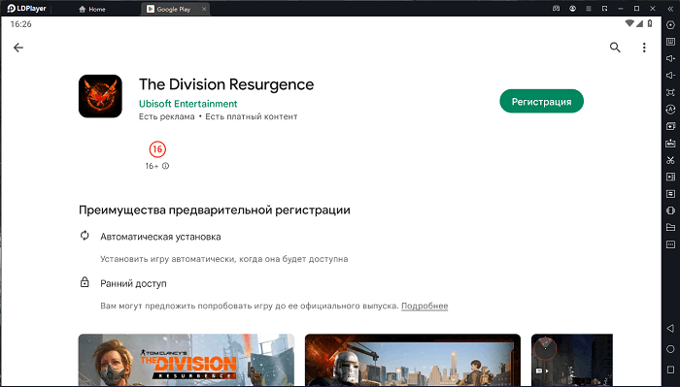Click the Автоматическая установка label
The image size is (680, 387).
(x=160, y=237)
